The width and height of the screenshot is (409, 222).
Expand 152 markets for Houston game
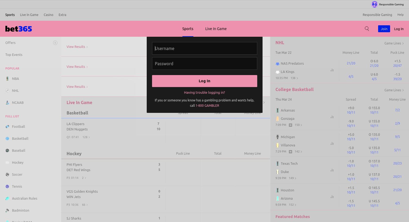click(x=293, y=205)
